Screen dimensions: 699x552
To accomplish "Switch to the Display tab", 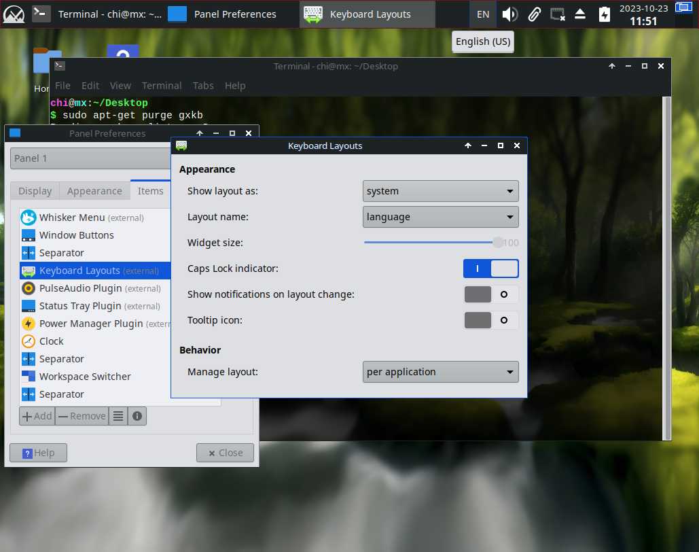I will (x=35, y=191).
